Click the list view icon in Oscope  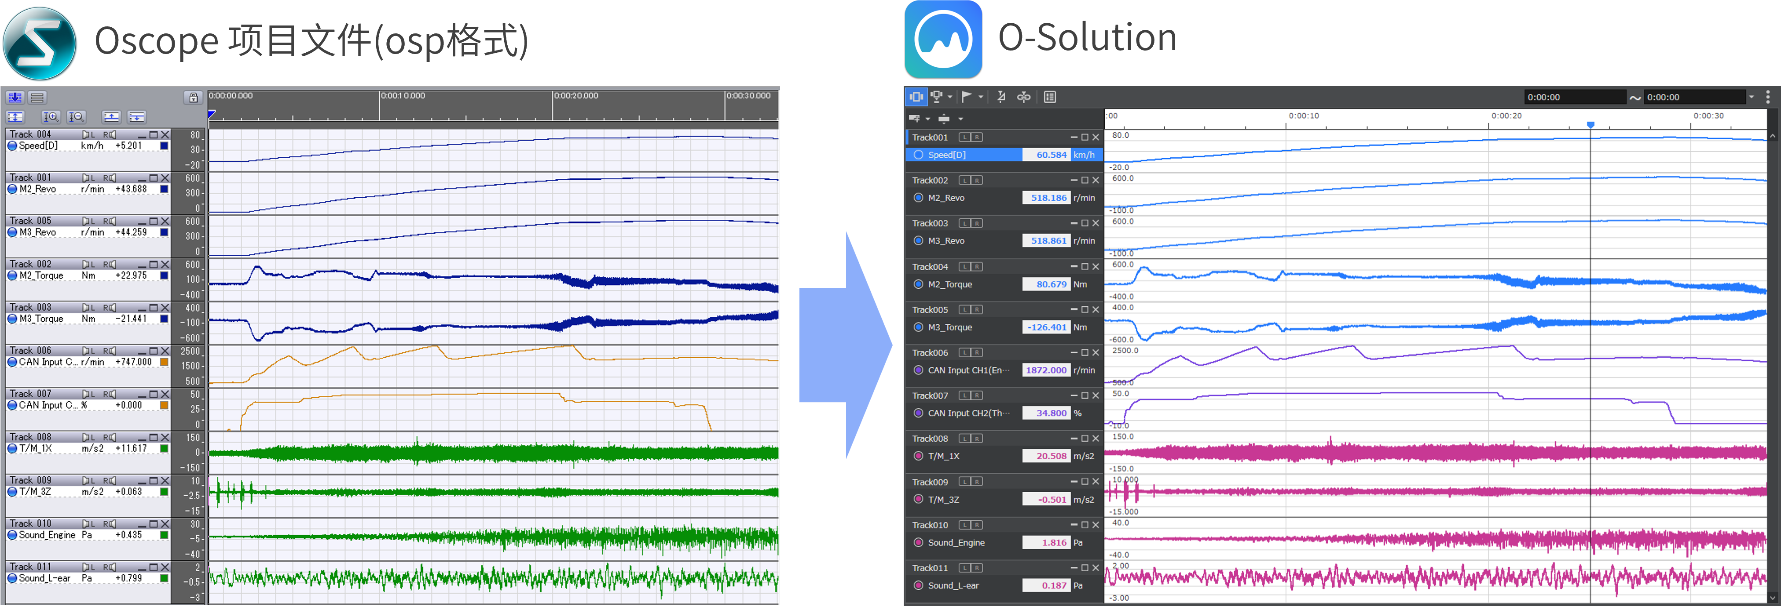[37, 97]
